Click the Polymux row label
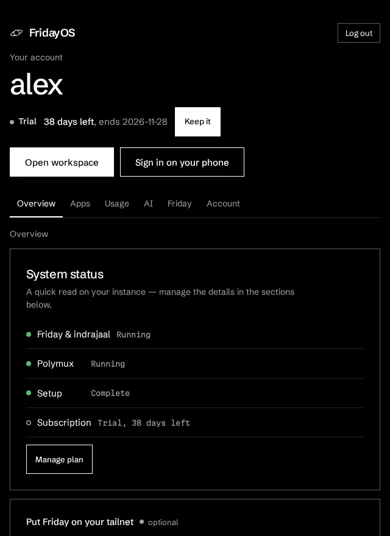390x536 pixels. click(55, 364)
